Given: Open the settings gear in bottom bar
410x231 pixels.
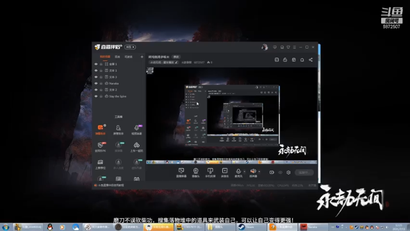Looking at the screenshot, I should pos(288,173).
